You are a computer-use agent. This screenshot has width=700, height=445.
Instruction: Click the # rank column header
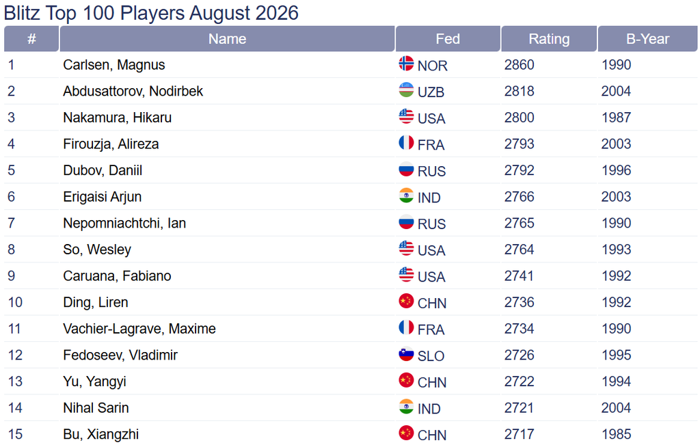click(x=31, y=39)
